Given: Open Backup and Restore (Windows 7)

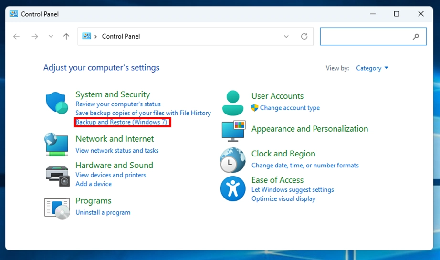Looking at the screenshot, I should (121, 122).
